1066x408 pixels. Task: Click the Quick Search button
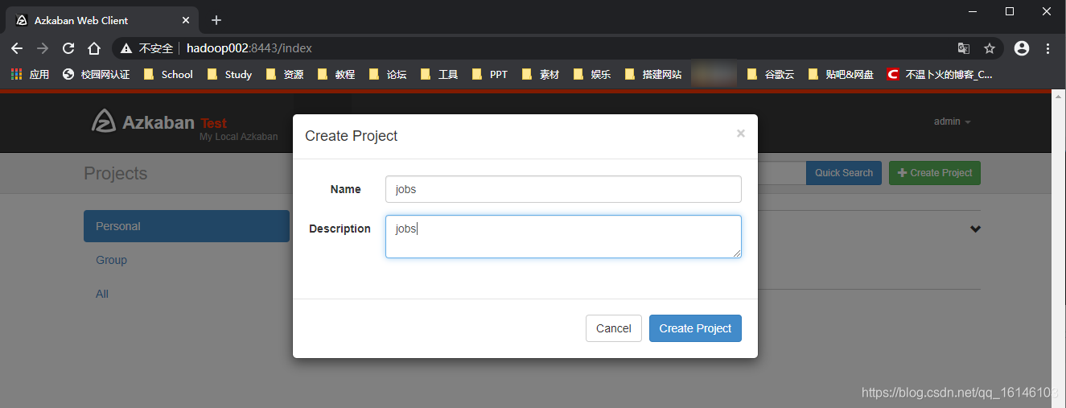(844, 173)
